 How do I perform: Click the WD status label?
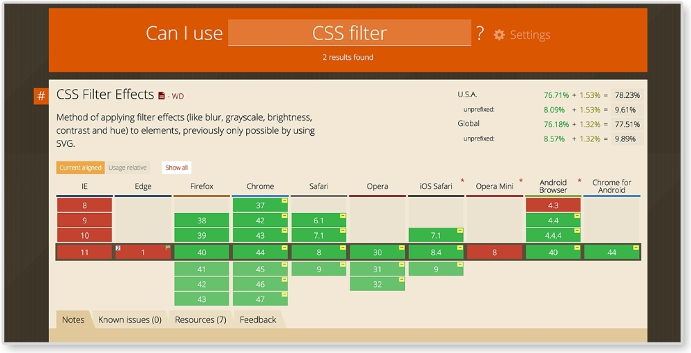178,97
